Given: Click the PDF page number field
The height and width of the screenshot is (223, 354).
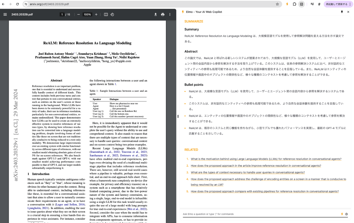Looking at the screenshot, I should (62, 14).
